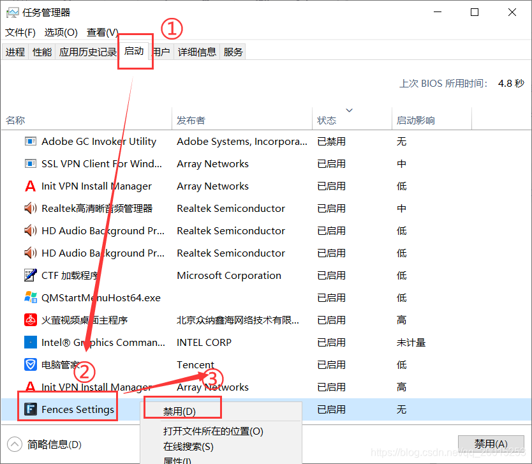Click the 禁用(A) button
This screenshot has width=532, height=464.
[x=491, y=444]
